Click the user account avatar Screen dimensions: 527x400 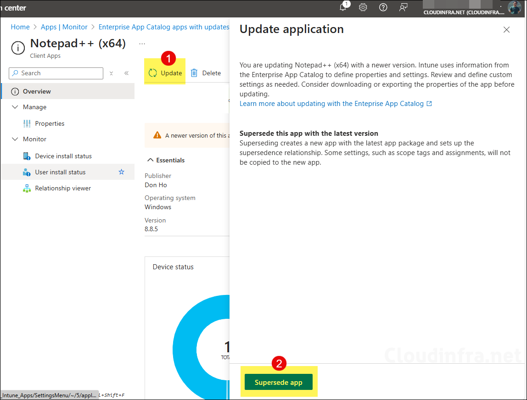(514, 8)
